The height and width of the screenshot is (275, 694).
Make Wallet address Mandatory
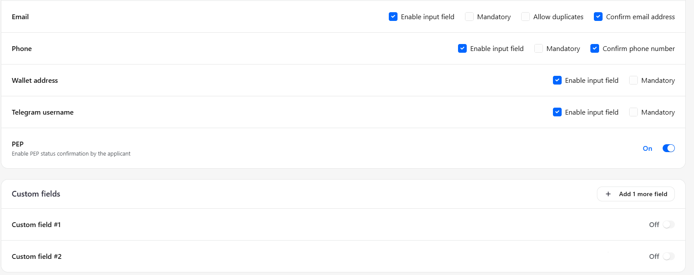point(633,80)
